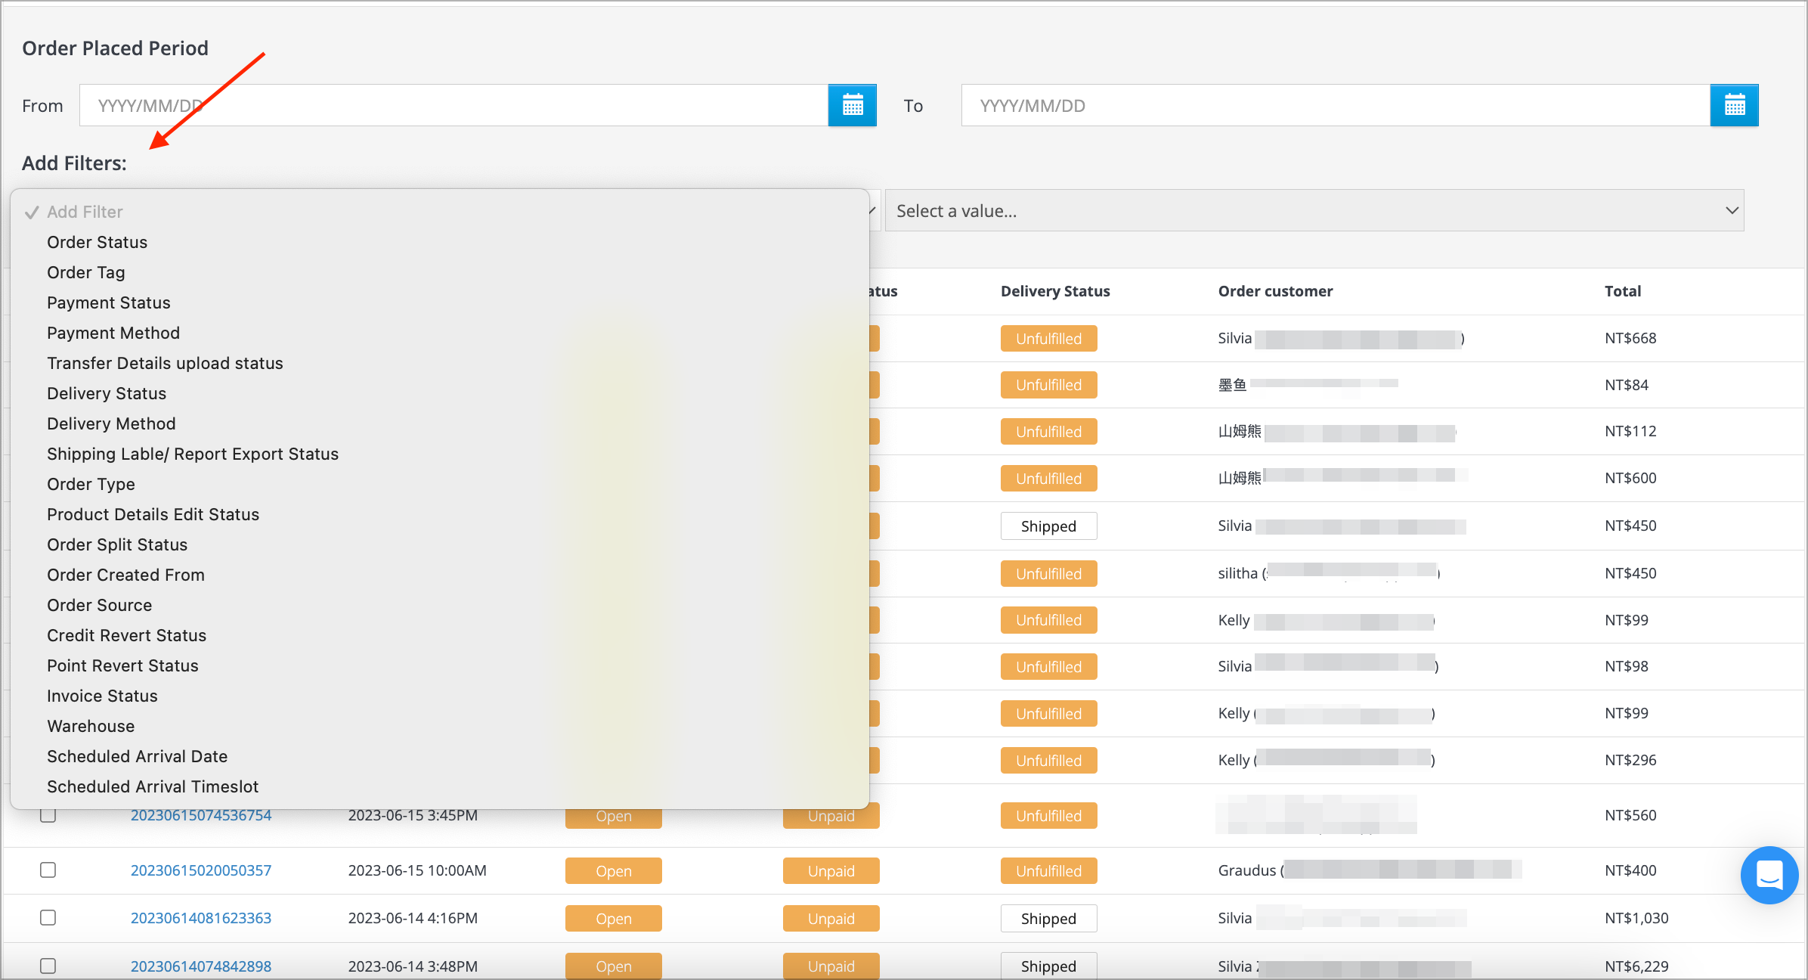Select "Credit Revert Status" from the list
This screenshot has height=980, width=1808.
click(126, 635)
